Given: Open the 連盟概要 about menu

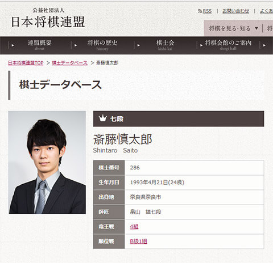Looking at the screenshot, I should pyautogui.click(x=39, y=45).
